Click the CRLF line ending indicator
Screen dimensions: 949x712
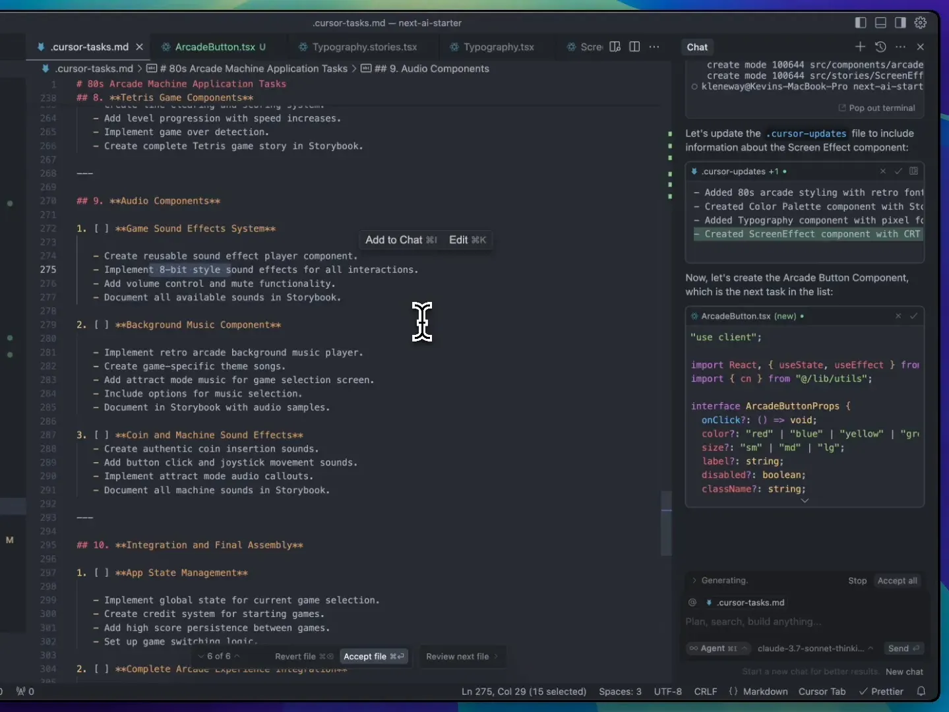click(705, 692)
